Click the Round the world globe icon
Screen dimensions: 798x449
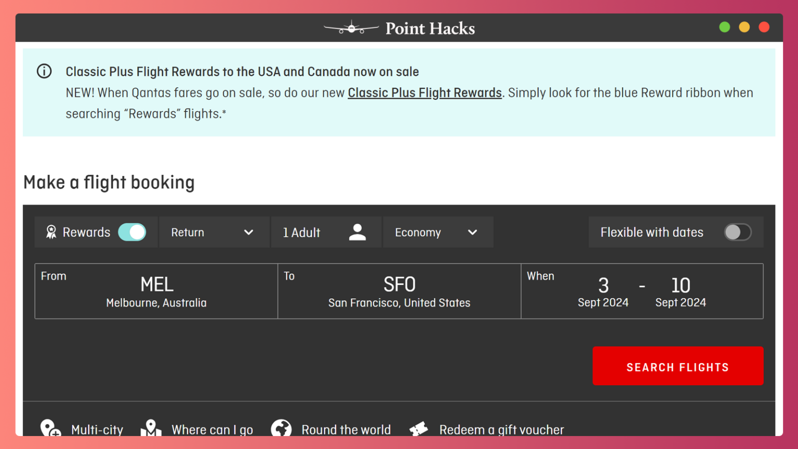[281, 429]
